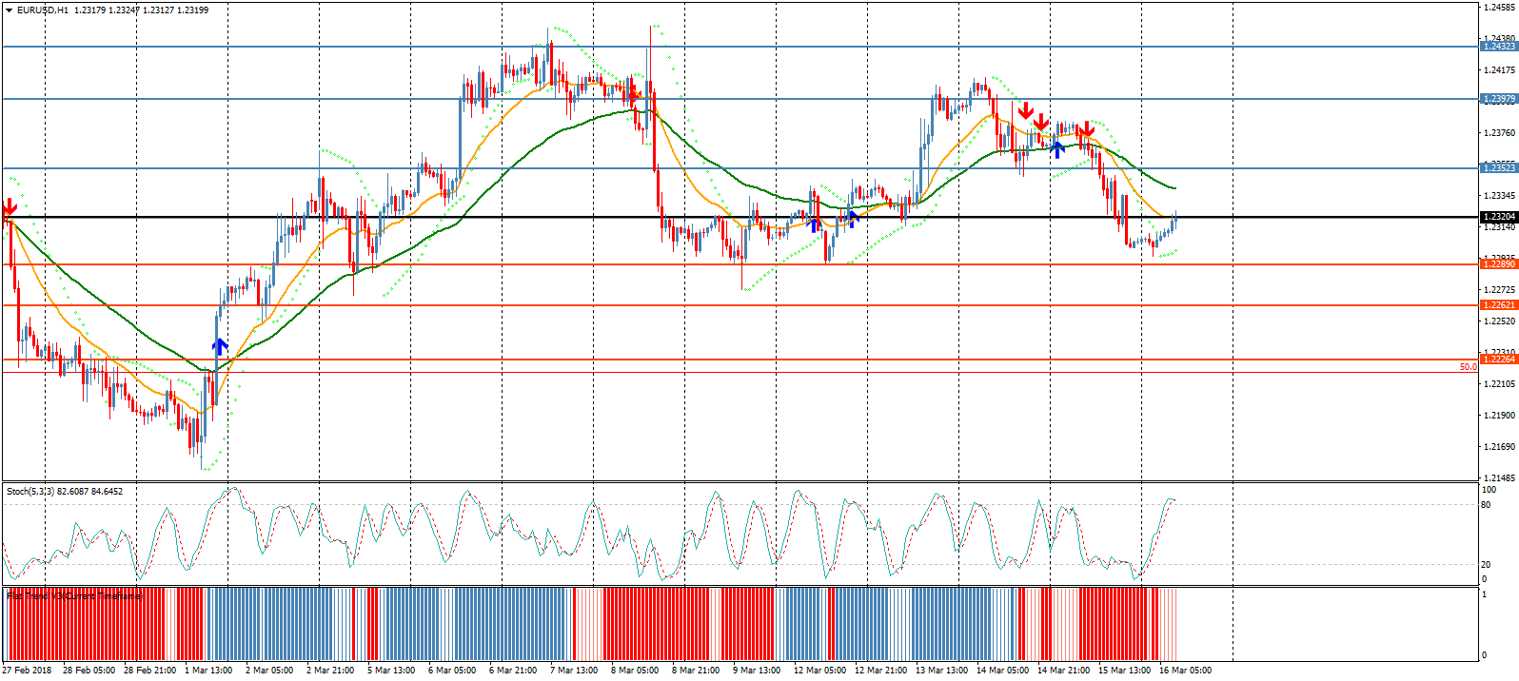This screenshot has width=1519, height=681.
Task: Click the Flat Trend V3 indicator label
Action: 74,596
